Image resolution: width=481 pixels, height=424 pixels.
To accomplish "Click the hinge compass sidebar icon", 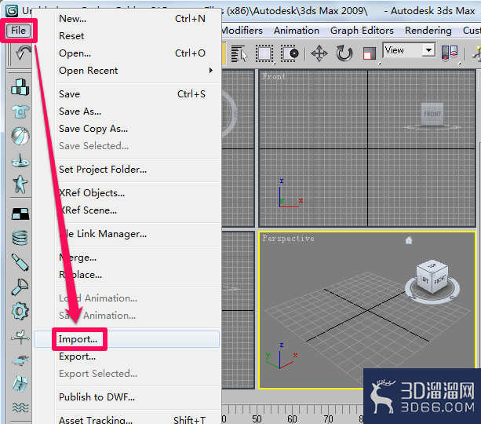I will (x=20, y=287).
